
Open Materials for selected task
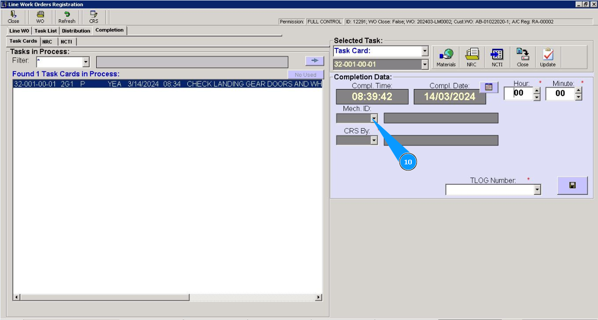[x=446, y=57]
